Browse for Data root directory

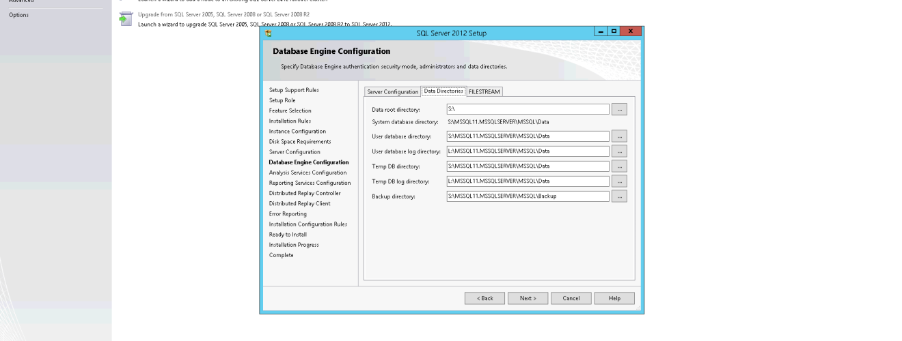click(619, 109)
